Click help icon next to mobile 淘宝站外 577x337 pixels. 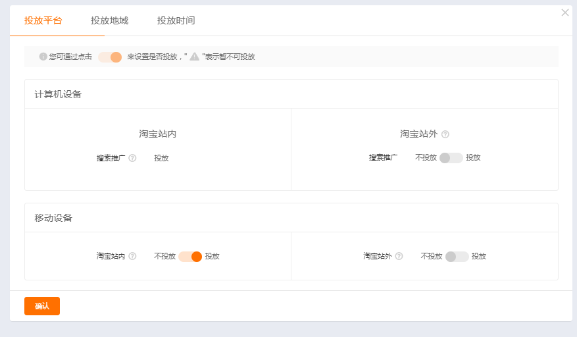click(x=399, y=256)
